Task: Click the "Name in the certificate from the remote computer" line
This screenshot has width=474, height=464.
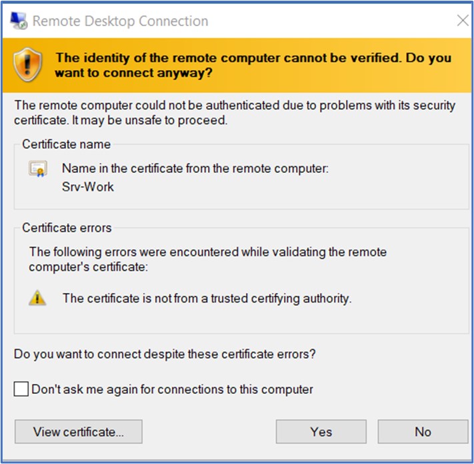Action: pyautogui.click(x=195, y=170)
